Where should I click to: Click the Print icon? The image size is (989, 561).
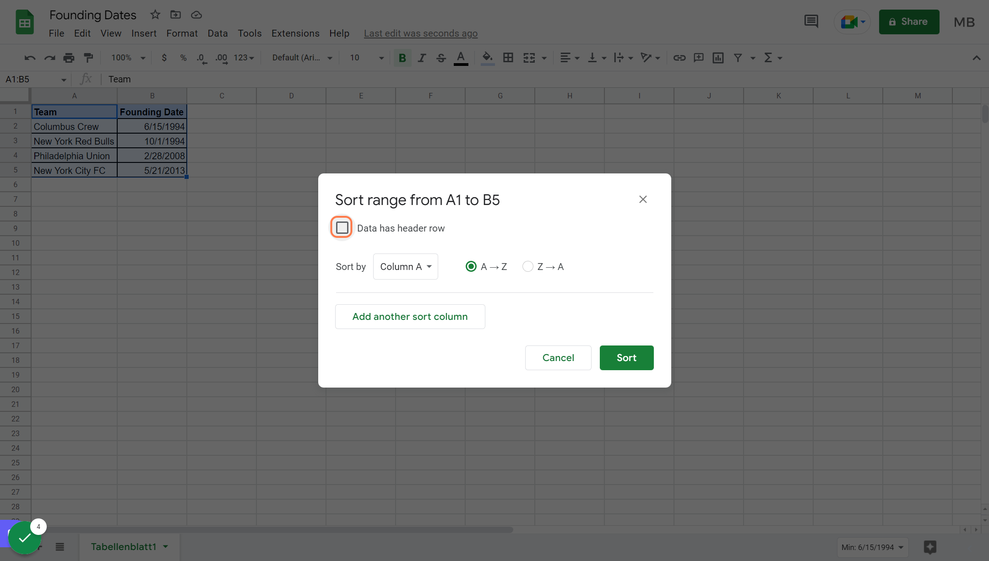(x=69, y=58)
